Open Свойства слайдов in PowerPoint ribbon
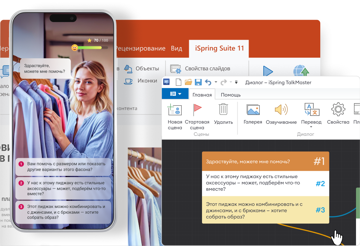This screenshot has width=360, height=246. [200, 69]
